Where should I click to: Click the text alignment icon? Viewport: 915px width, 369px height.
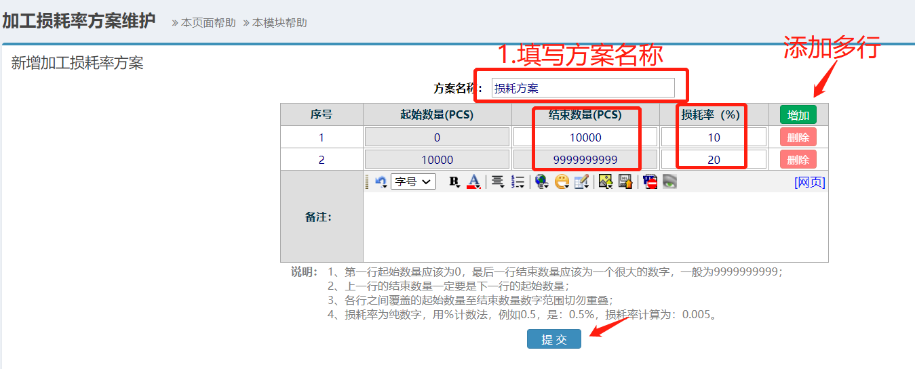(498, 181)
